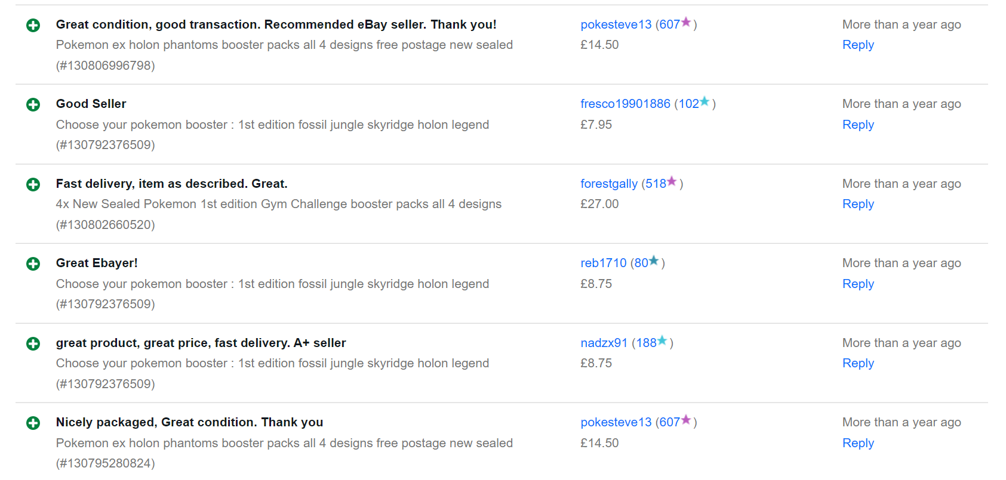The width and height of the screenshot is (1006, 480).
Task: Click the green plus icon beside "Good Seller"
Action: (33, 105)
